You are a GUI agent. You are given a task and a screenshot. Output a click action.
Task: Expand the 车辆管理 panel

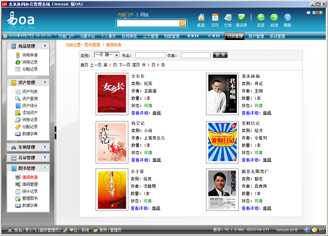point(45,147)
